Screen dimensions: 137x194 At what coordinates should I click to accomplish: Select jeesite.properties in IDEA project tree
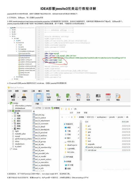point(24,56)
